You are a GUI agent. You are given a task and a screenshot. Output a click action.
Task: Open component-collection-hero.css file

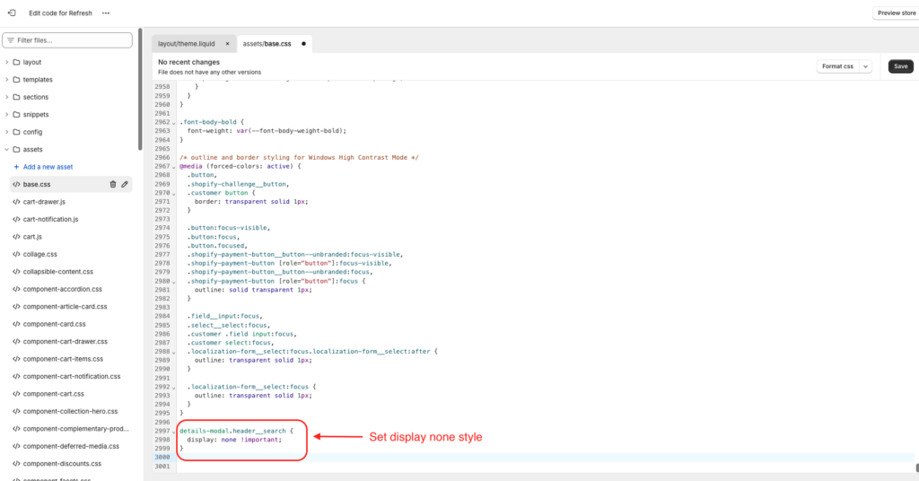70,411
